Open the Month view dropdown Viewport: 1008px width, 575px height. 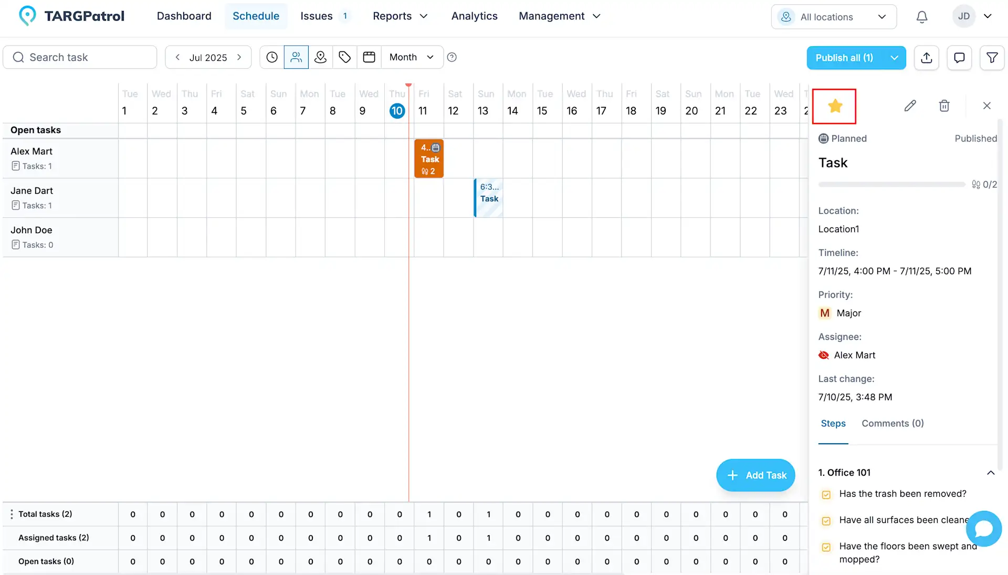click(x=412, y=57)
